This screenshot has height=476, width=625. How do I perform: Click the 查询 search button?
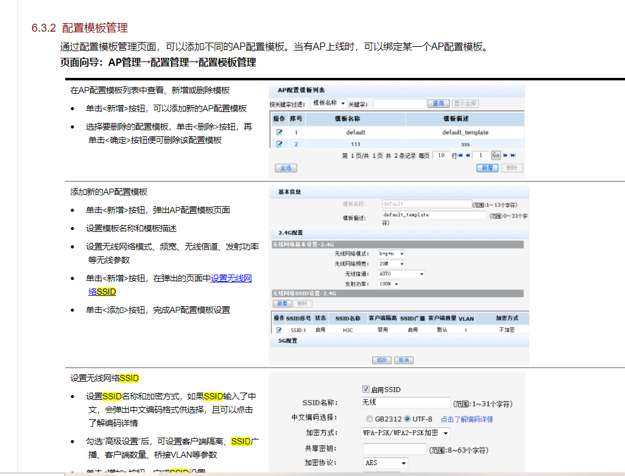tap(439, 103)
